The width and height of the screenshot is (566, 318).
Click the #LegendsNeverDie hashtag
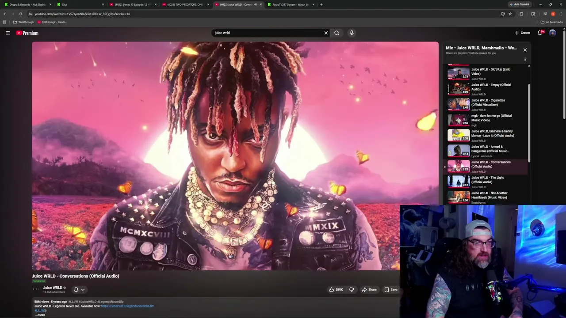(x=110, y=302)
